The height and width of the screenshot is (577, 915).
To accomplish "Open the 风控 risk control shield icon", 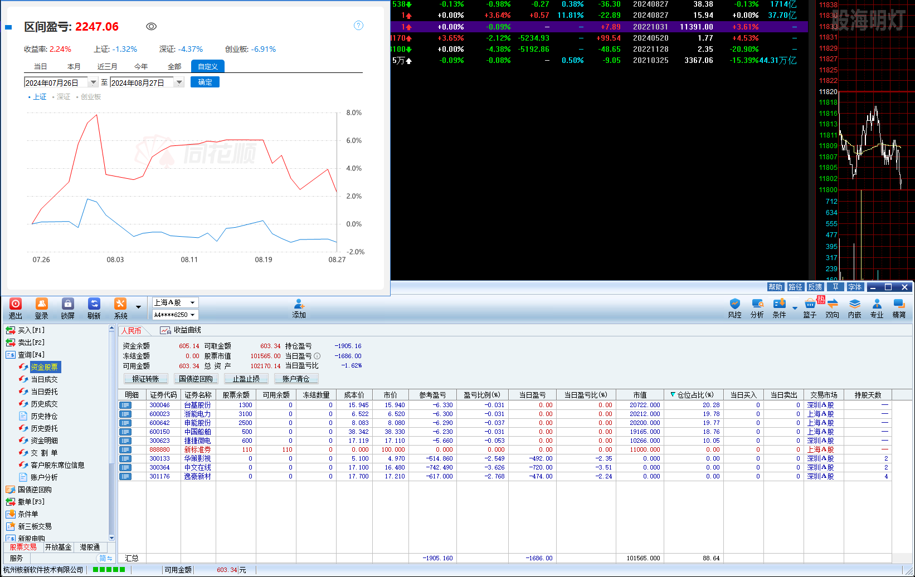I will coord(735,304).
